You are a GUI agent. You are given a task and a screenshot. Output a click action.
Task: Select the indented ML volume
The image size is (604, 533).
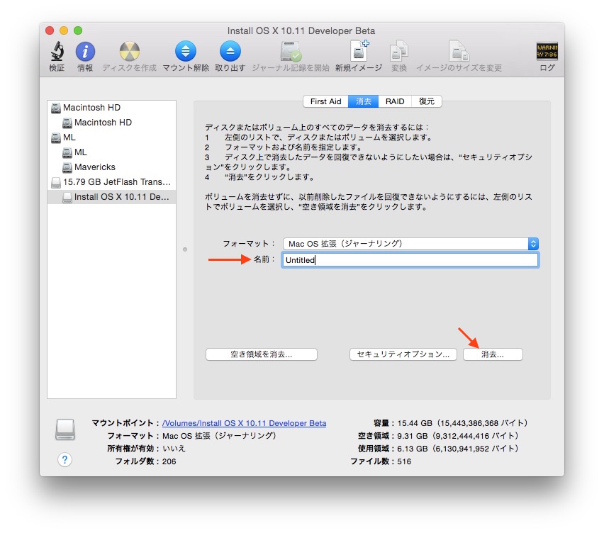[112, 152]
